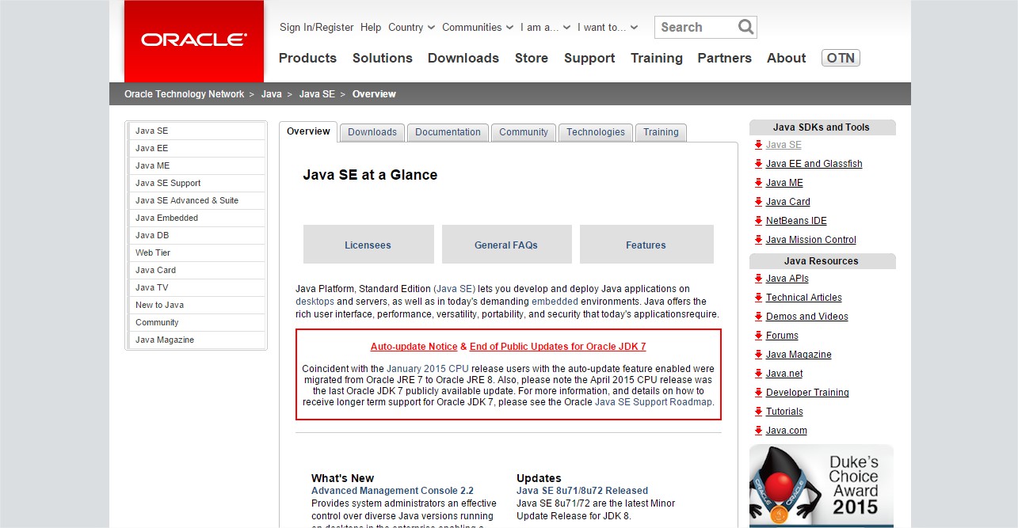Click the Java SE breadcrumb link
Screen dimensions: 1018x528
[x=317, y=94]
